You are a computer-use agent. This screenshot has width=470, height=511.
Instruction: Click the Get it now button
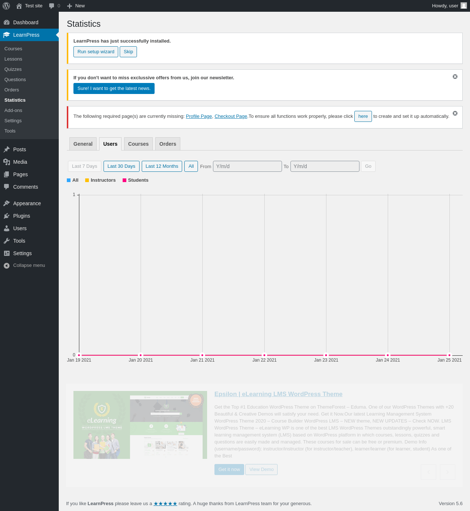tap(229, 470)
